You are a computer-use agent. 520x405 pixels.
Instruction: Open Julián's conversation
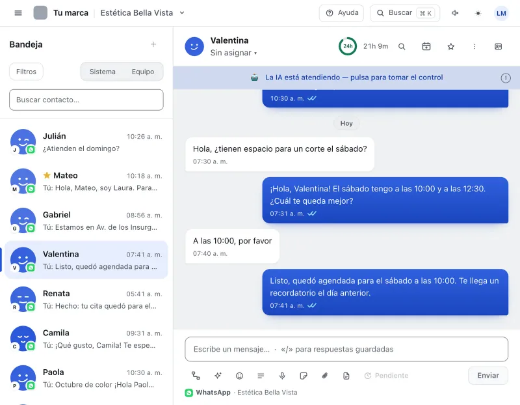pos(86,142)
